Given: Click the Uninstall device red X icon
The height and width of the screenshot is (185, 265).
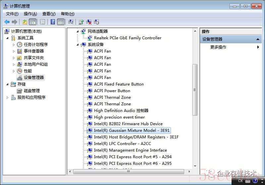Looking at the screenshot, I should [x=89, y=22].
